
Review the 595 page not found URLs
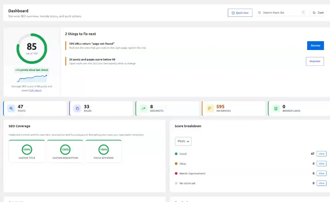pyautogui.click(x=315, y=46)
